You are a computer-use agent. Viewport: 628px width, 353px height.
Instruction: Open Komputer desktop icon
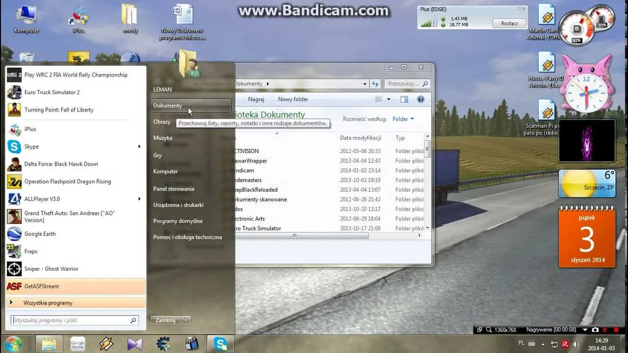tap(26, 20)
